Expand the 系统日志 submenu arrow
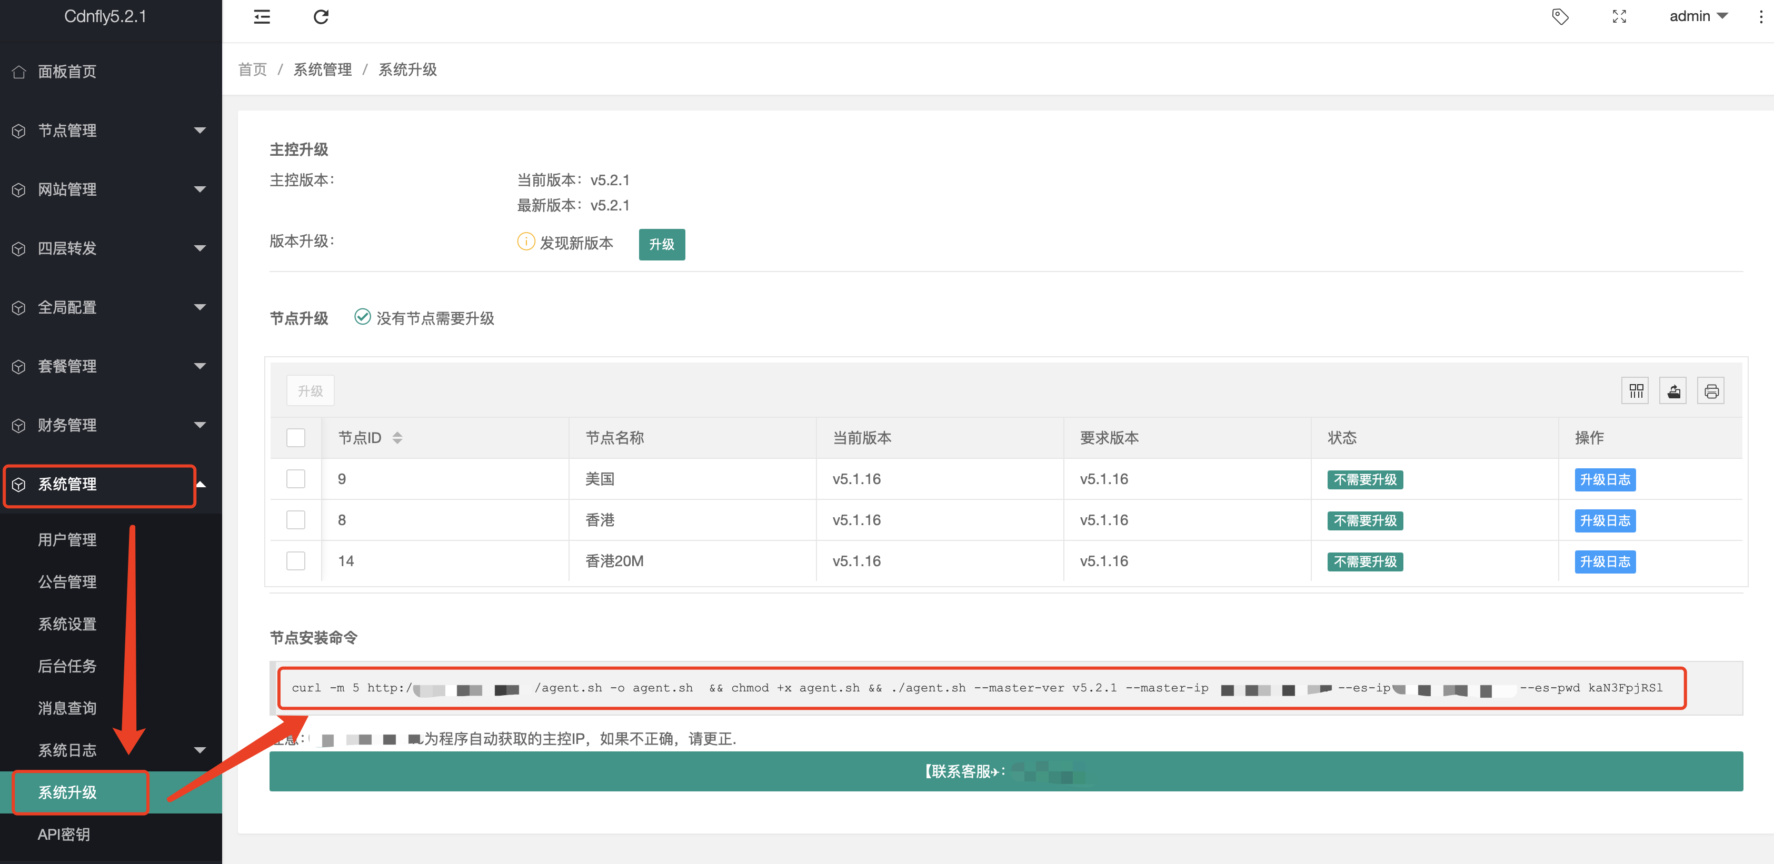This screenshot has height=864, width=1774. [x=200, y=750]
